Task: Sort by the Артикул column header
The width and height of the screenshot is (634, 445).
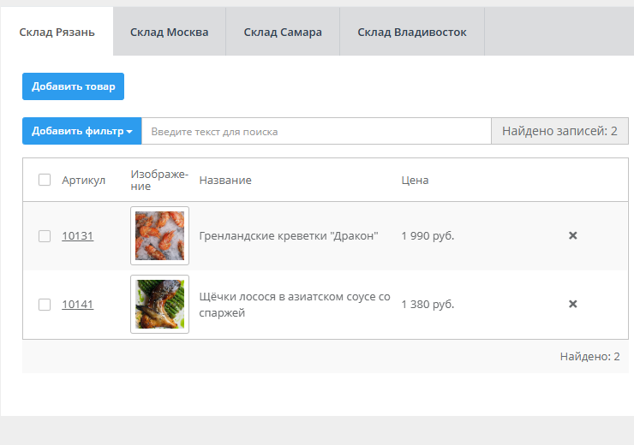Action: coord(83,181)
